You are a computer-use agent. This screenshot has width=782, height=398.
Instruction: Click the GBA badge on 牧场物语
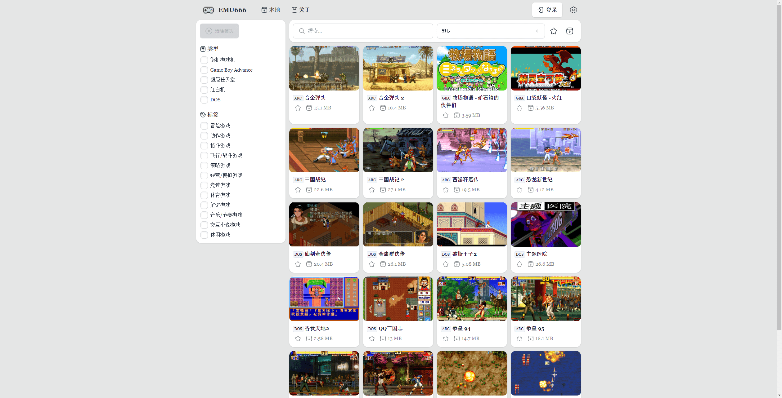tap(446, 98)
